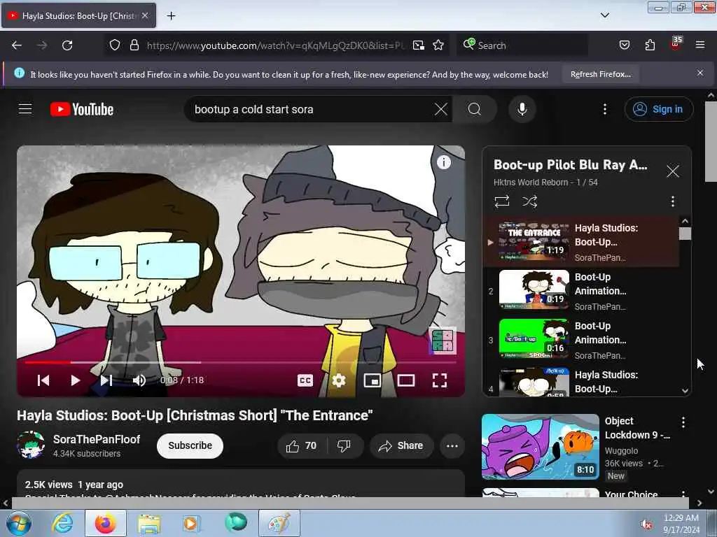The image size is (717, 537).
Task: Dislike this video
Action: tap(344, 445)
